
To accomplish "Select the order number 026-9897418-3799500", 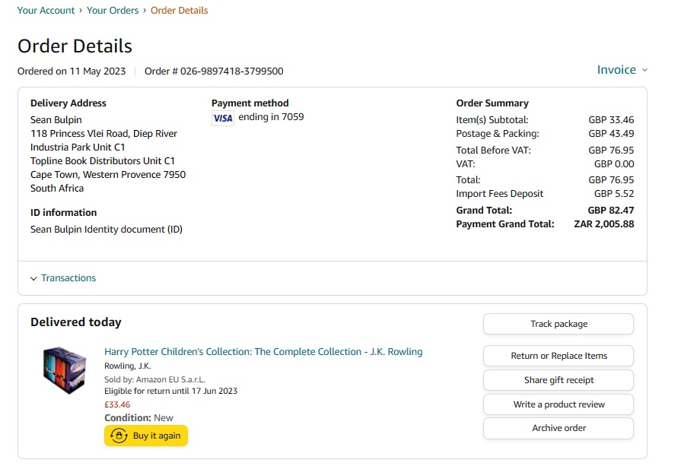I will point(232,71).
